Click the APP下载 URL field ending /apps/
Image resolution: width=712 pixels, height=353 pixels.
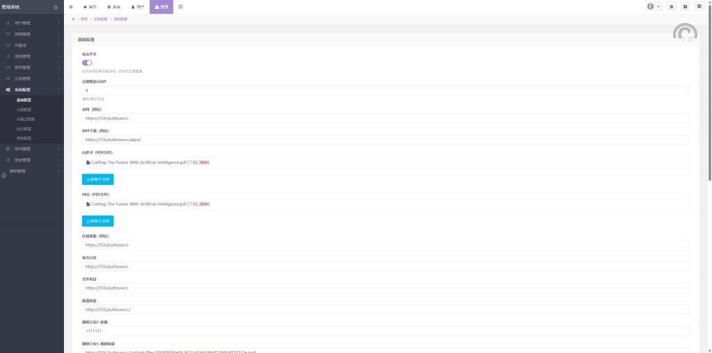pos(385,140)
